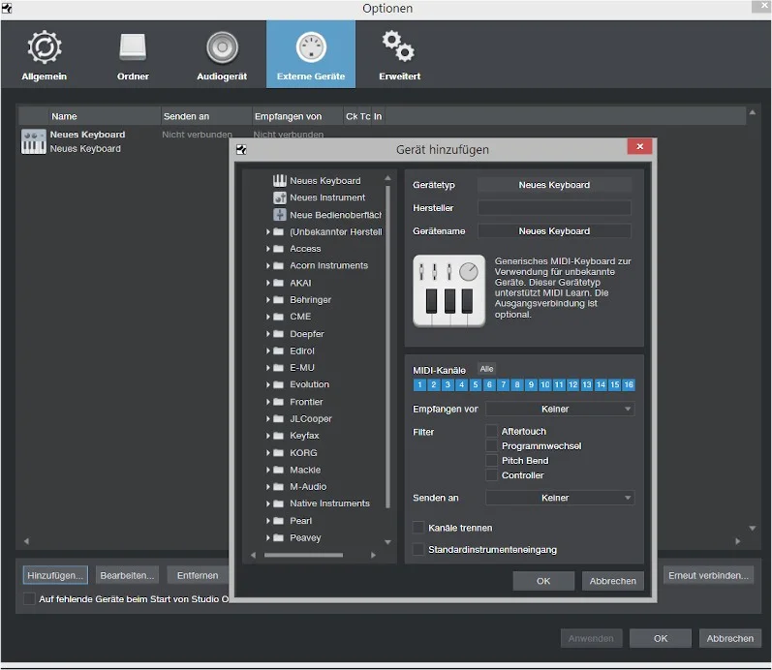
Task: Click the Edirol folder icon
Action: tap(278, 350)
